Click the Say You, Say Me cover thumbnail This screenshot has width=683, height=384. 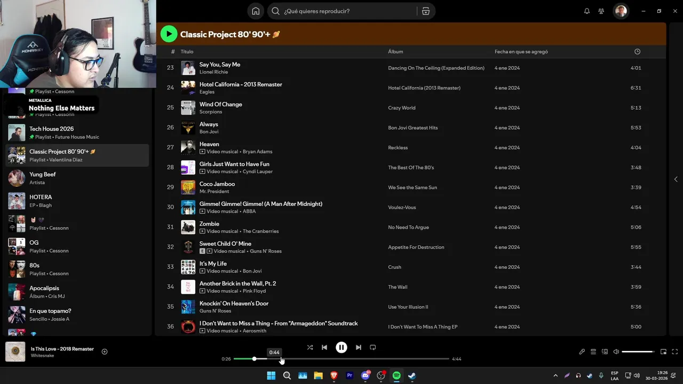click(x=188, y=68)
